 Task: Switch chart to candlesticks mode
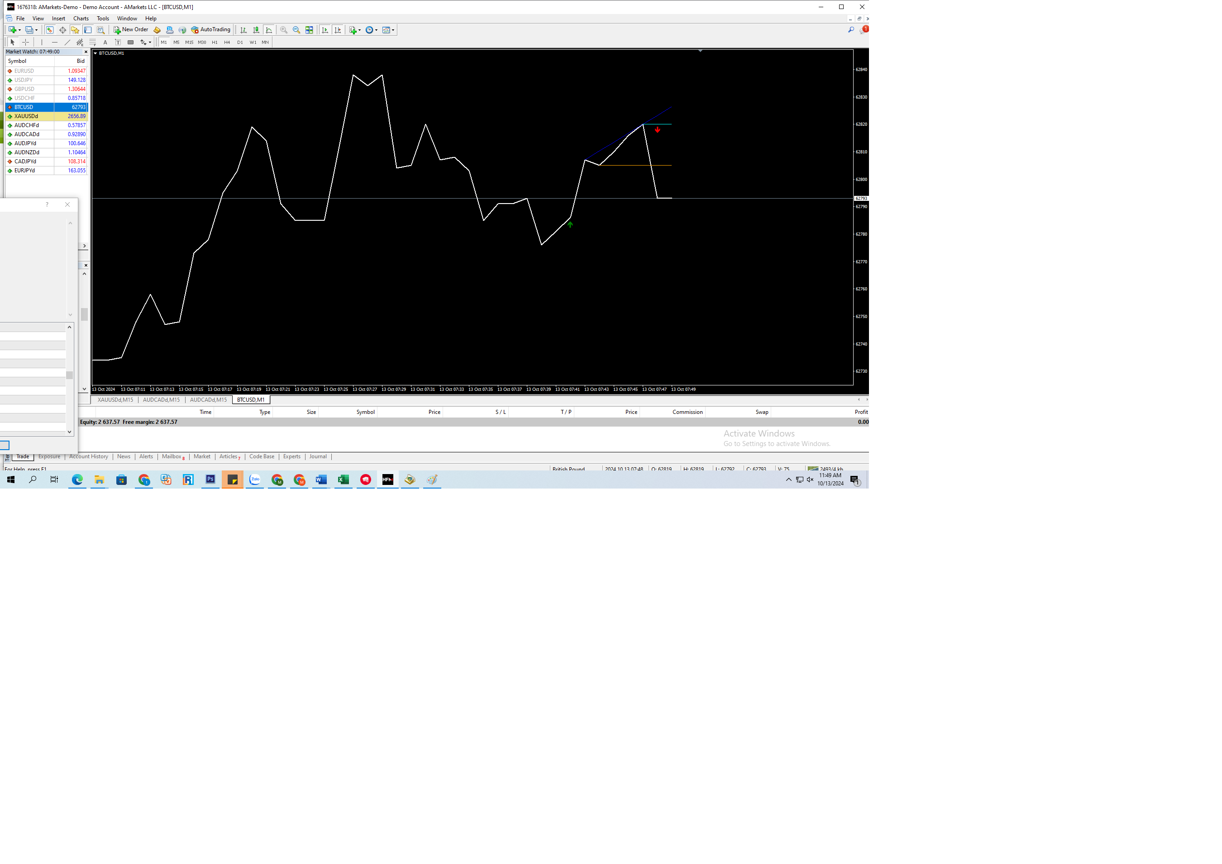[x=256, y=30]
